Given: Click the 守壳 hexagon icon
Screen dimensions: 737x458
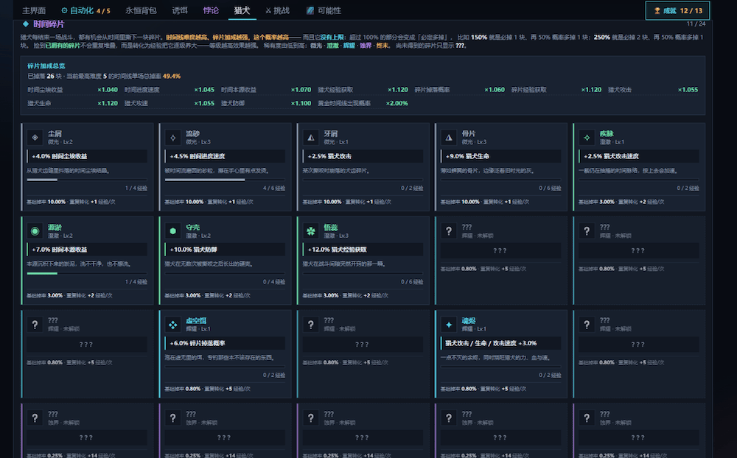Looking at the screenshot, I should point(173,230).
